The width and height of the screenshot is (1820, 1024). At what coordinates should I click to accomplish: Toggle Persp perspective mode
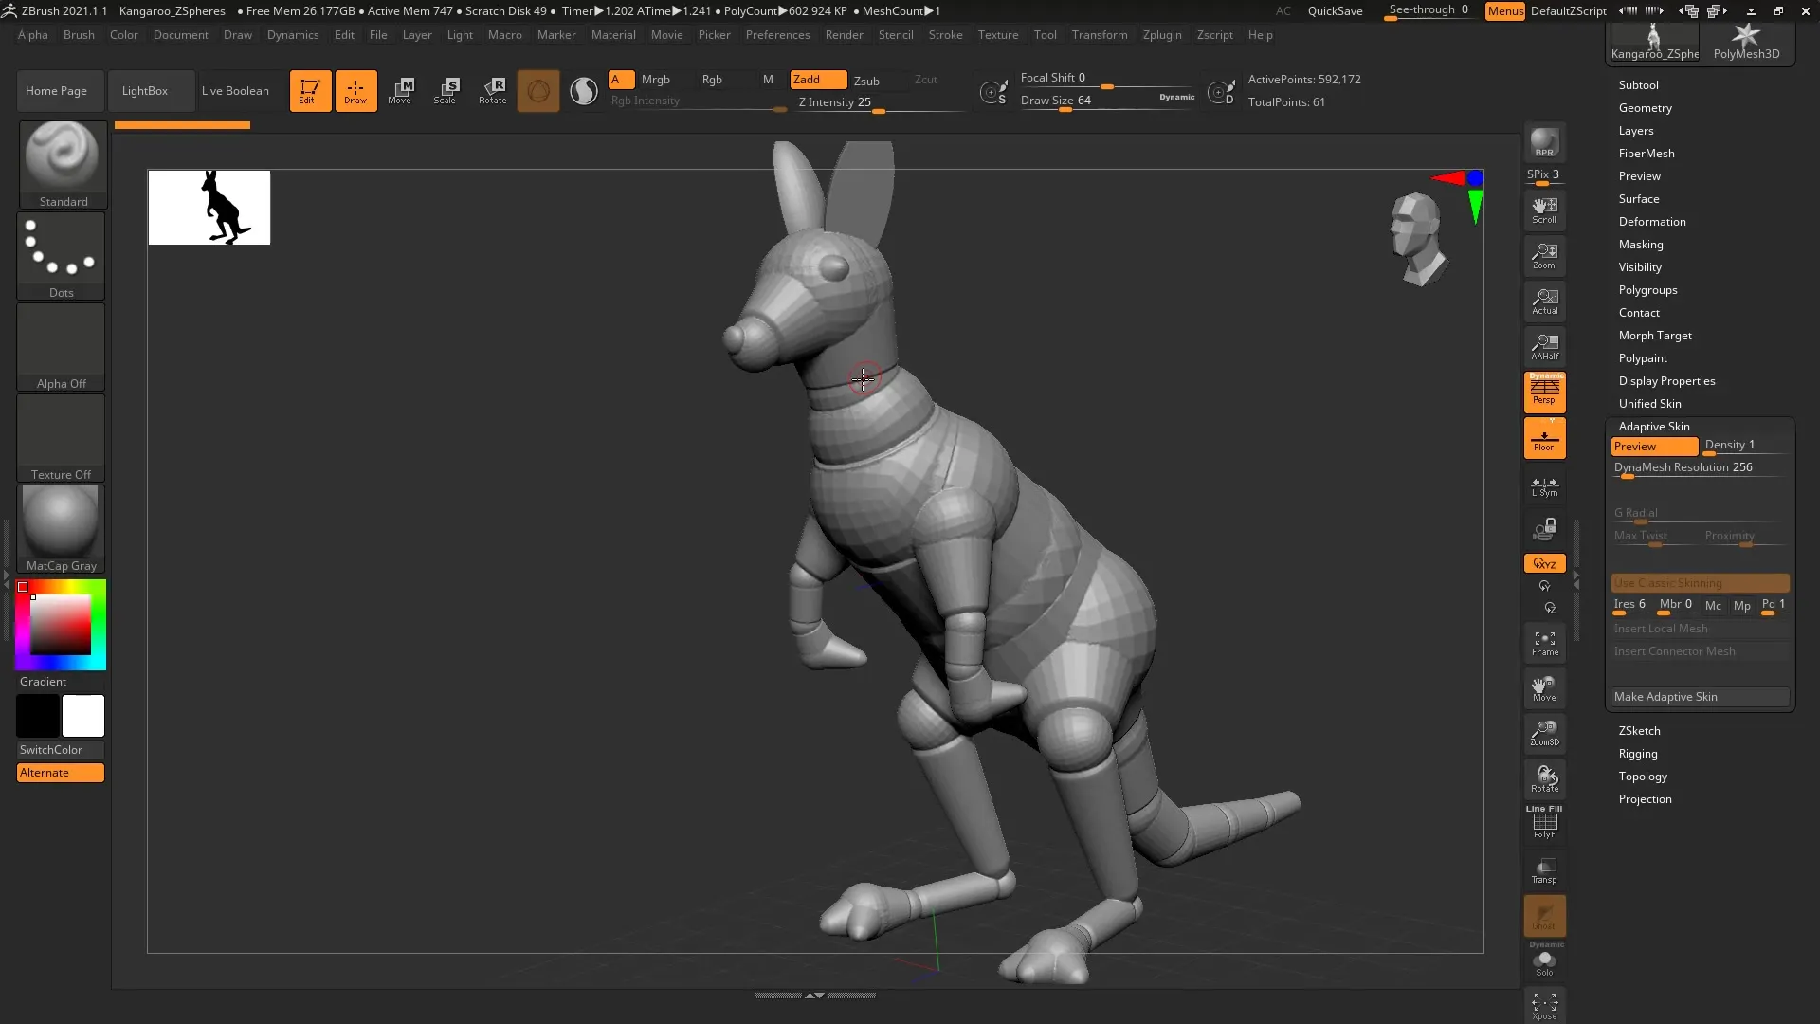pos(1544,392)
